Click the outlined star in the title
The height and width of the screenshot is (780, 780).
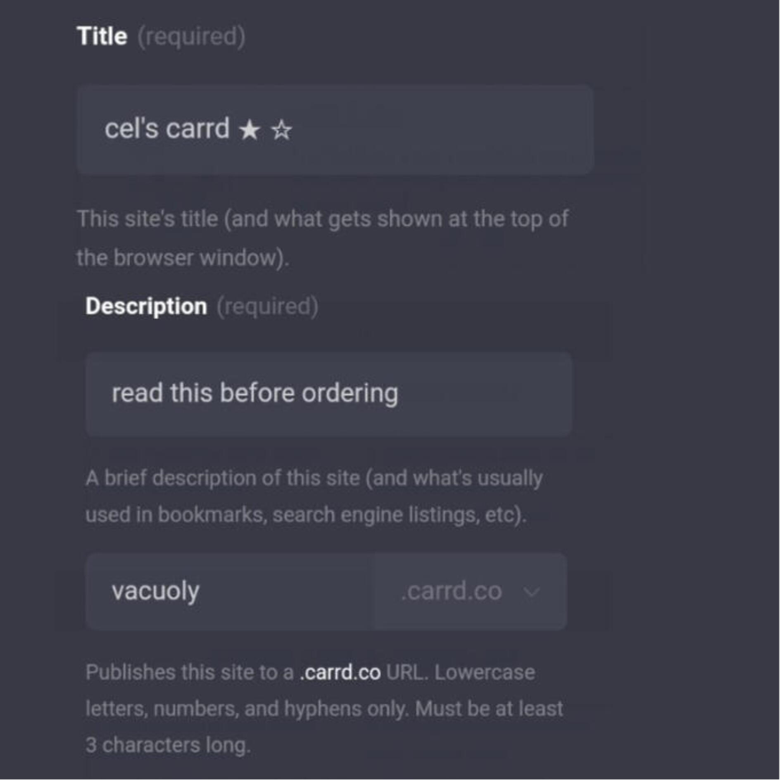pyautogui.click(x=282, y=130)
